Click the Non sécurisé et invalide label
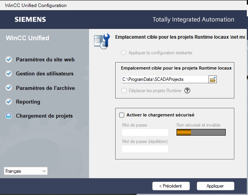The image size is (248, 195). point(198,125)
